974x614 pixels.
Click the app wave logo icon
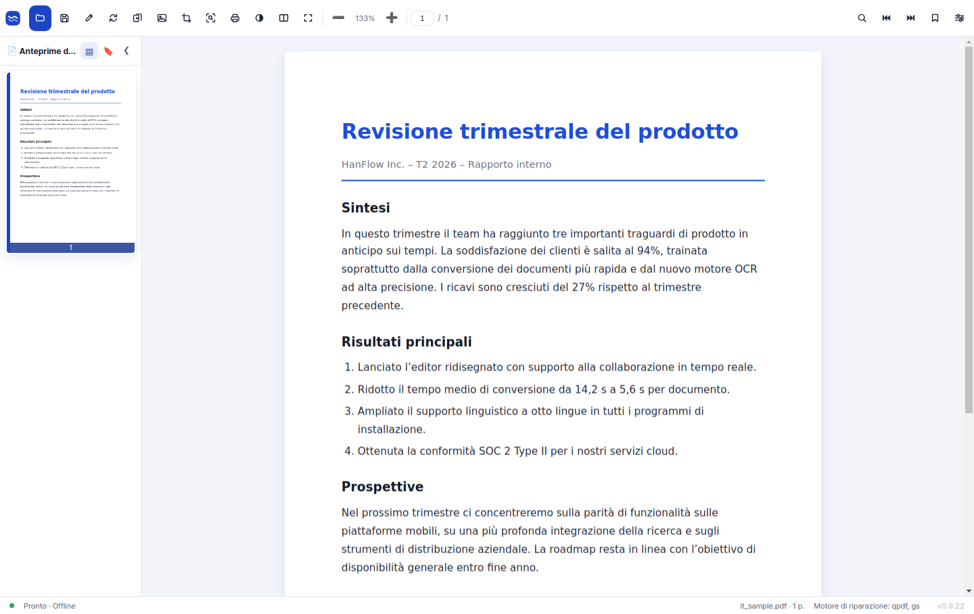pyautogui.click(x=13, y=18)
